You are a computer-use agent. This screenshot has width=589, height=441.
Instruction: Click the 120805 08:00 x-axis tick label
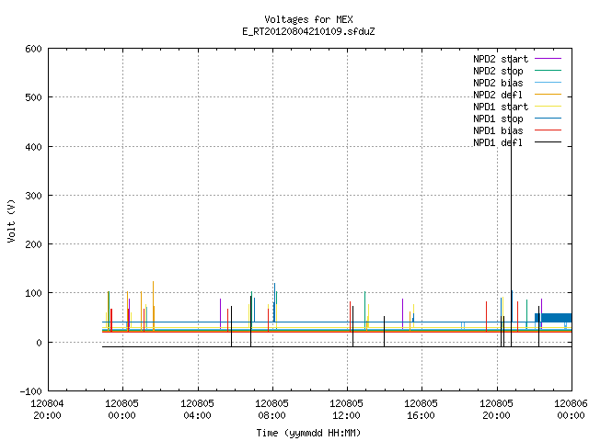tap(271, 410)
